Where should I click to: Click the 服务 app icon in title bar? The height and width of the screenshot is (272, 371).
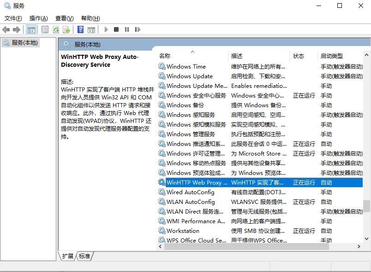coord(7,6)
